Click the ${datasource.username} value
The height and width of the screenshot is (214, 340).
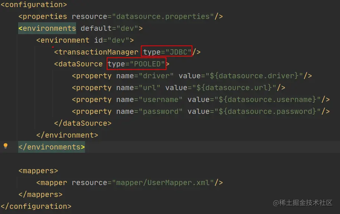pos(268,100)
